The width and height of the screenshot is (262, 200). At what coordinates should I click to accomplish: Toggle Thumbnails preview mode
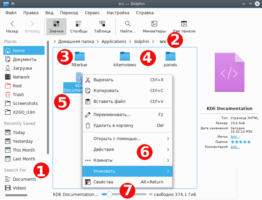(154, 27)
